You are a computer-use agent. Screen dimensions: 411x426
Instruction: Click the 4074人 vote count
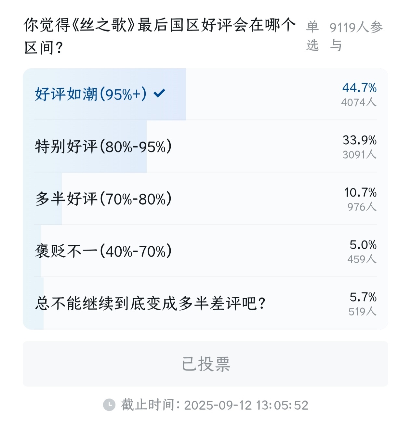[x=359, y=102]
